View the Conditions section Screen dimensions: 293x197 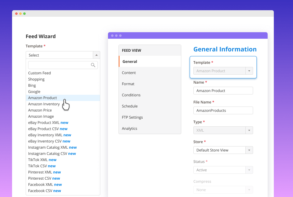point(131,95)
